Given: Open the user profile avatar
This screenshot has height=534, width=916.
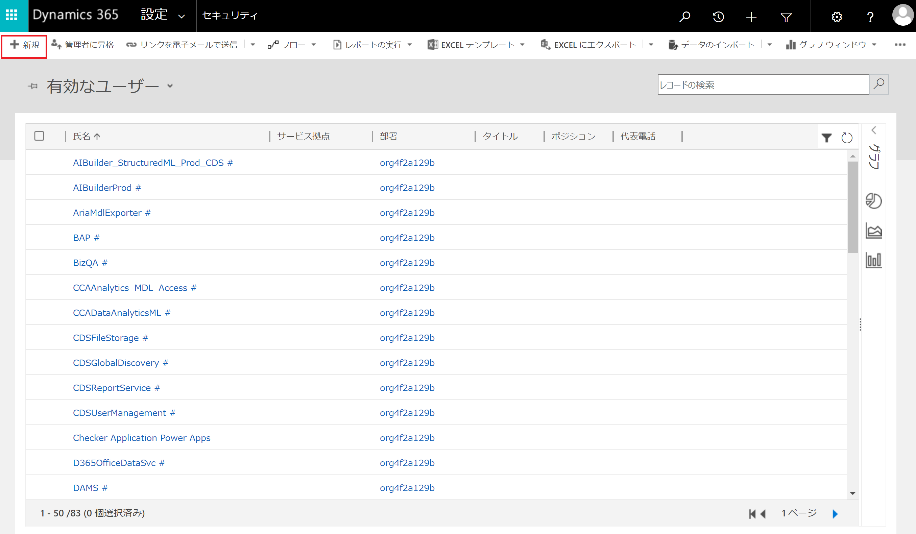Looking at the screenshot, I should [903, 15].
